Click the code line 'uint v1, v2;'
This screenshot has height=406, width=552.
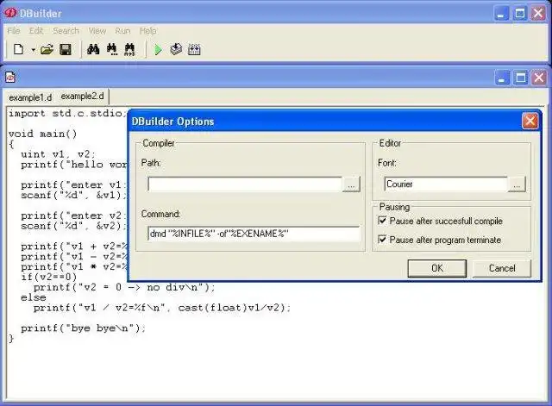(x=58, y=154)
